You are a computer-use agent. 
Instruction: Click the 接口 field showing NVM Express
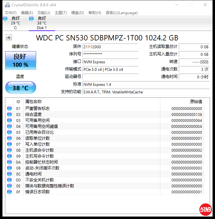coord(110,62)
